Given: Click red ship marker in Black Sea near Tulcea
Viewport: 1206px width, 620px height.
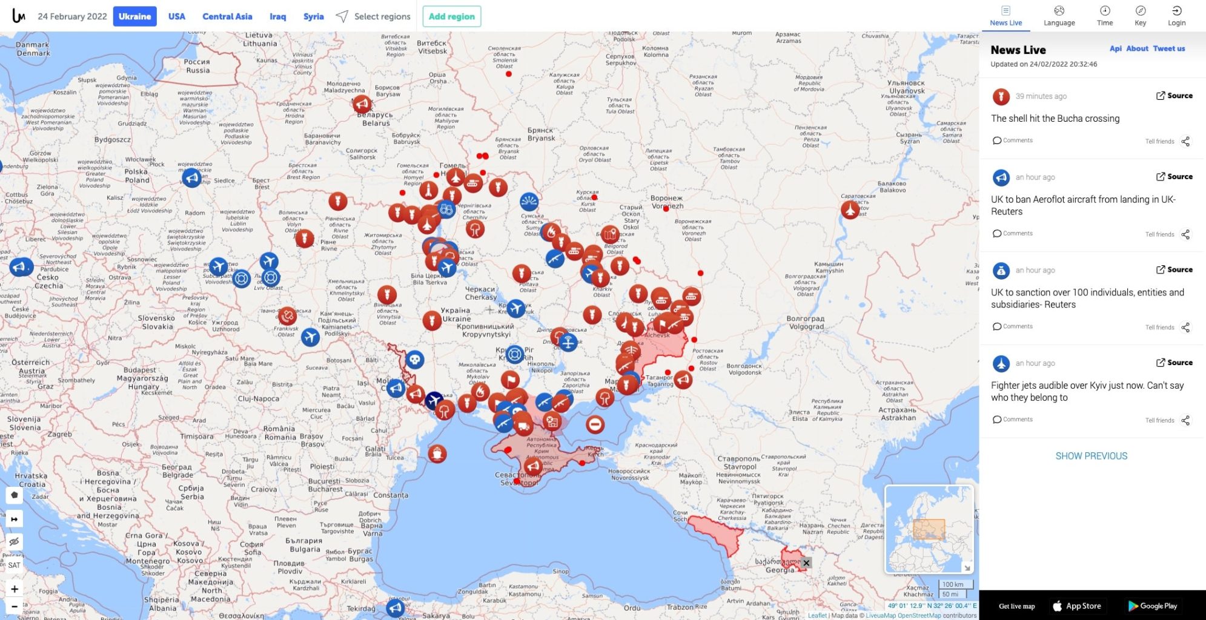Looking at the screenshot, I should tap(437, 453).
